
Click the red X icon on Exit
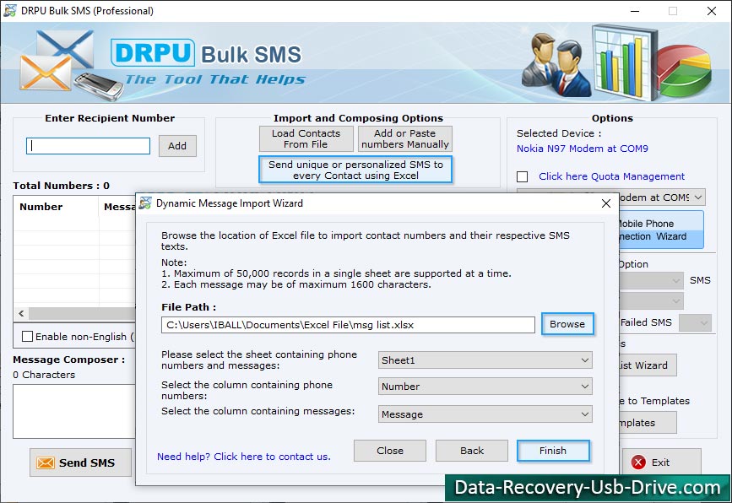(638, 462)
